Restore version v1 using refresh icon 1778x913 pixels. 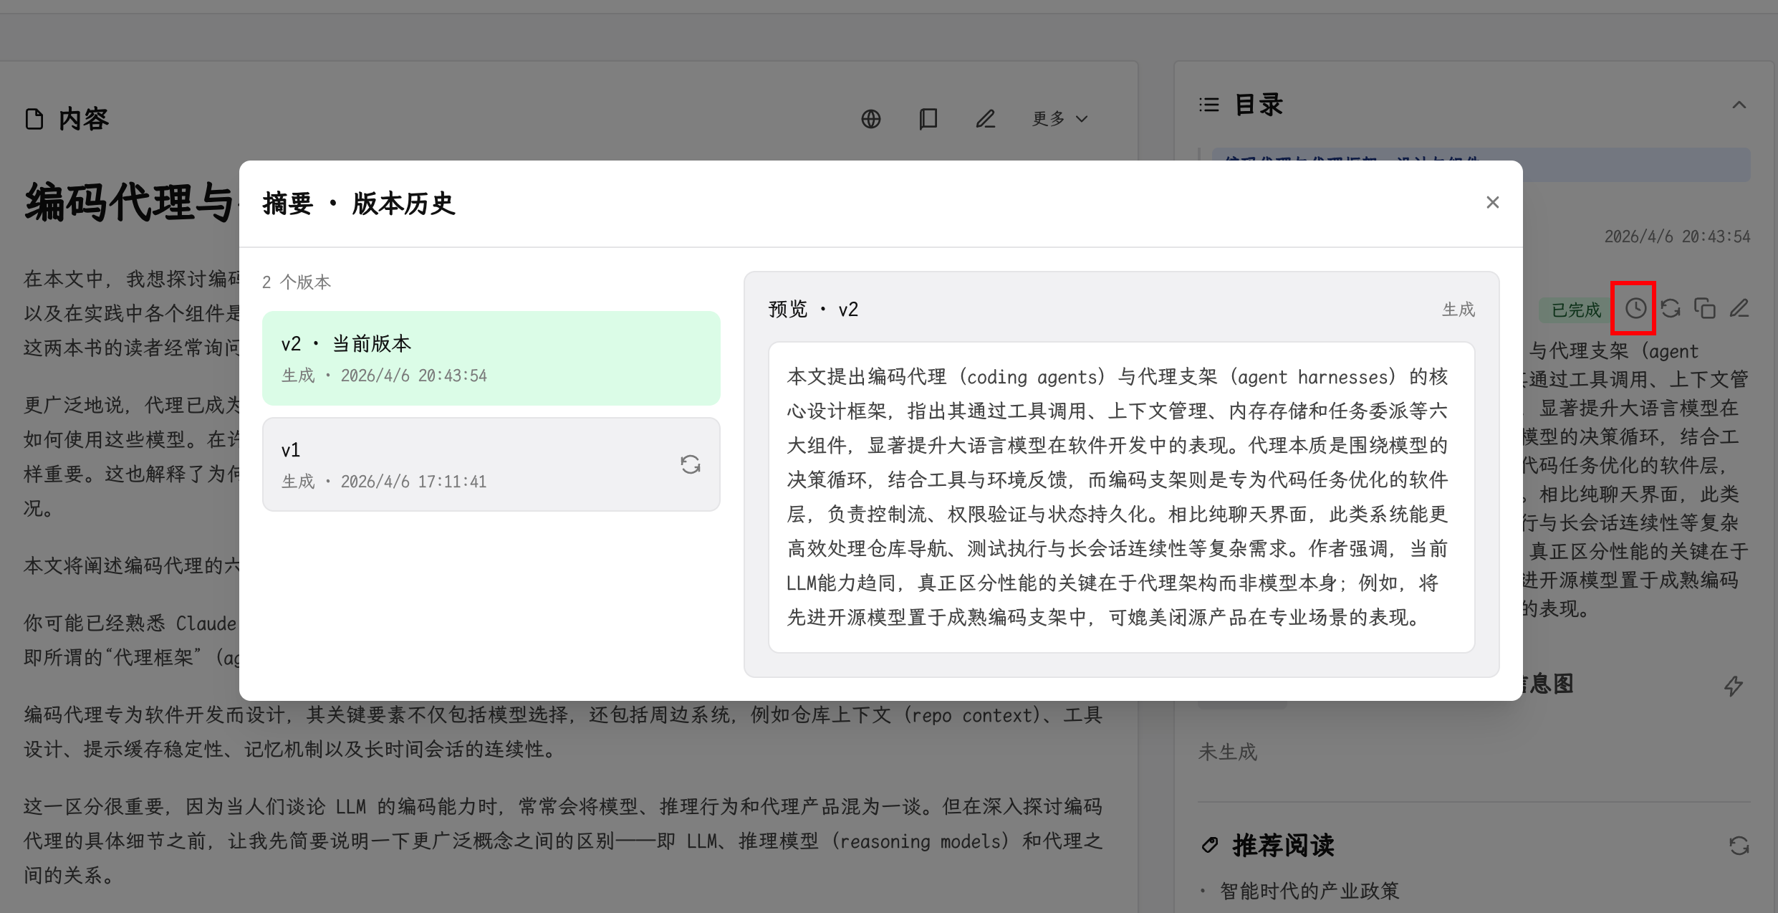click(x=690, y=464)
